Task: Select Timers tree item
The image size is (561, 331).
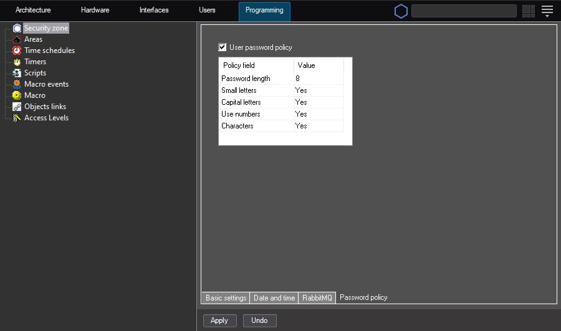Action: (x=35, y=62)
